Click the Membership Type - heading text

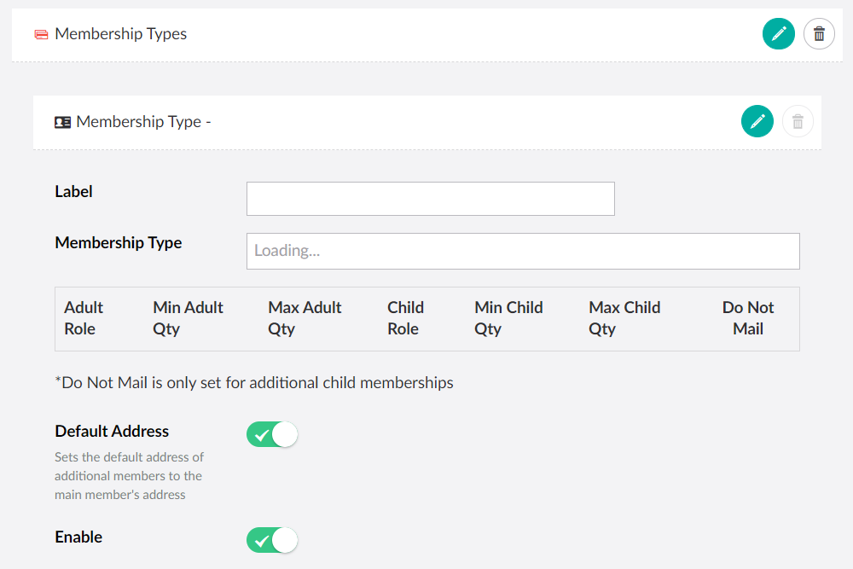(142, 121)
